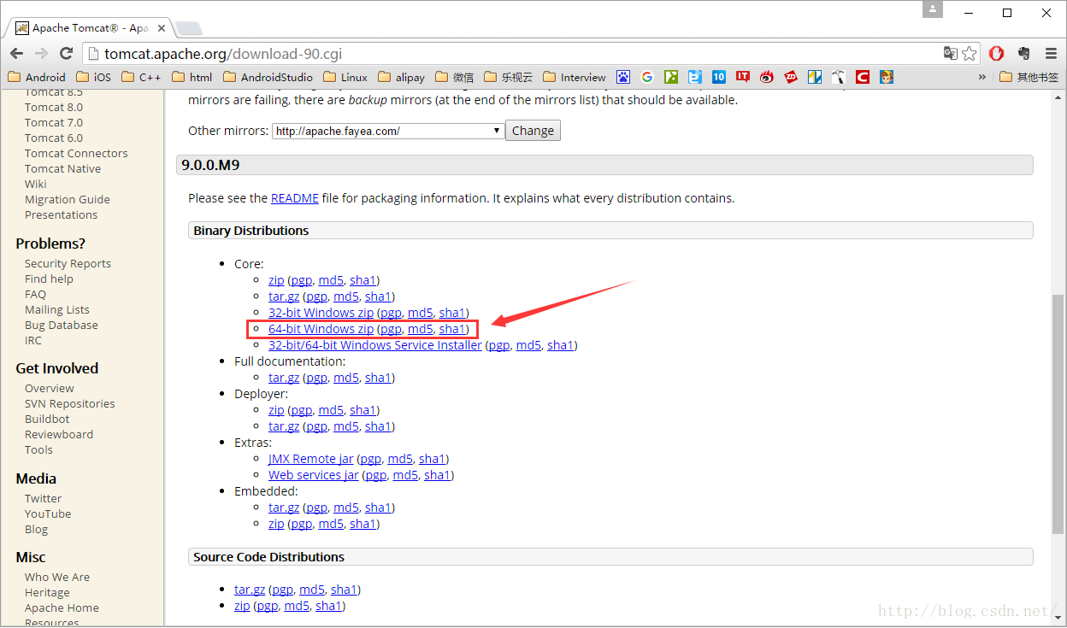Open the Adblock red hand extension

(x=996, y=53)
